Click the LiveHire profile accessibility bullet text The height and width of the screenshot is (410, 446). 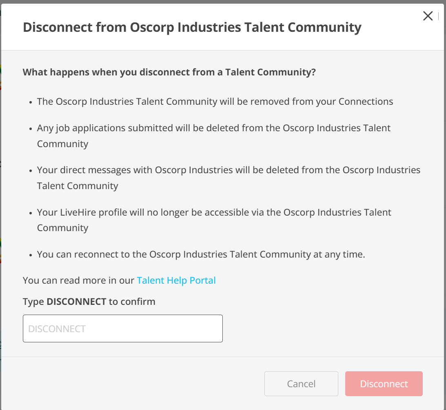coord(214,212)
